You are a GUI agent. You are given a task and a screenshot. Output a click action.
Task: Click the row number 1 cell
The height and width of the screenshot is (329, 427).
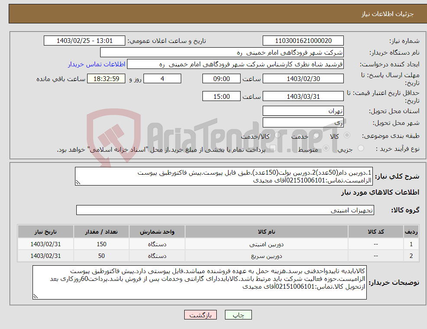click(x=411, y=244)
